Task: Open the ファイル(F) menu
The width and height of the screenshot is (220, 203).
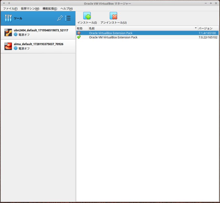Action: (x=10, y=9)
